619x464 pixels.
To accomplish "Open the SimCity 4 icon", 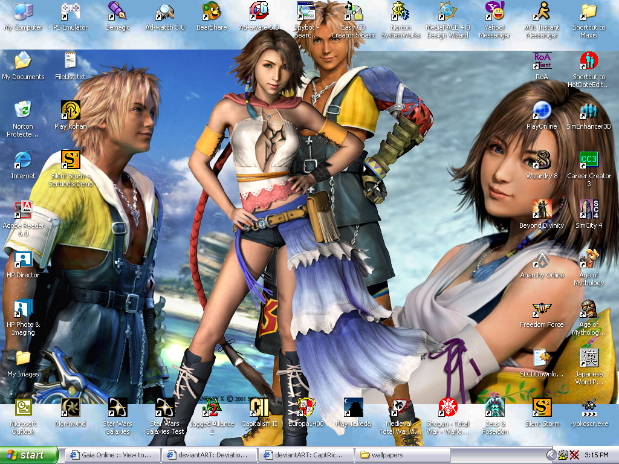I will 589,214.
